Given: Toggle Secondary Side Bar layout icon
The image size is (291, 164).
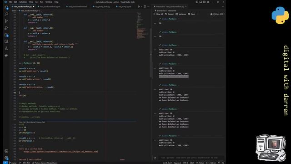Looking at the screenshot, I should 204,2.
